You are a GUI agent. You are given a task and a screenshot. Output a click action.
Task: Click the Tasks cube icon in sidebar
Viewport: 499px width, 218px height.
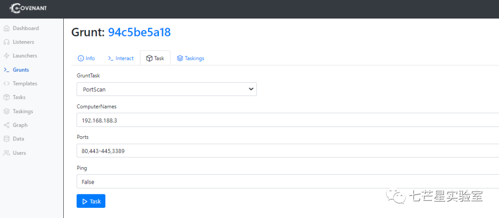(6, 97)
